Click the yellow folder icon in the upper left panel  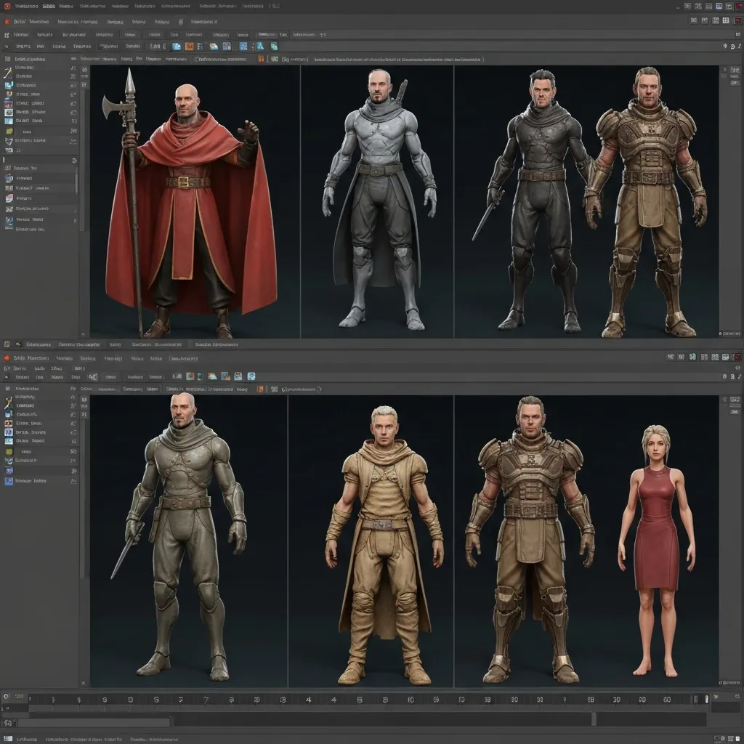pyautogui.click(x=8, y=131)
